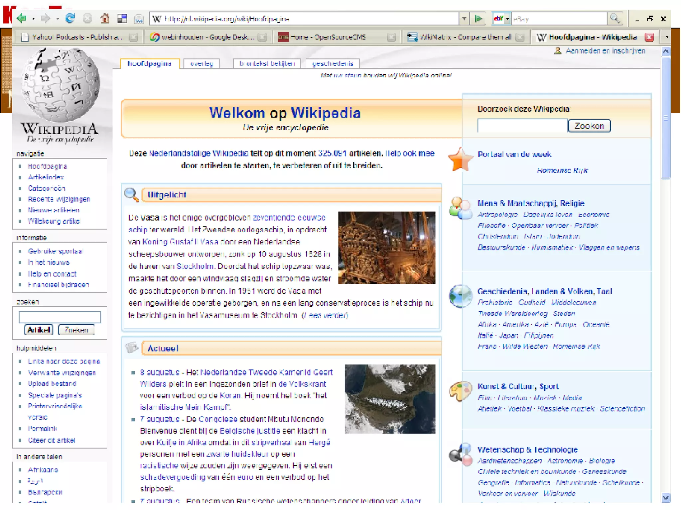Click the Kunst & Cultuur palette icon
Viewport: 681px width, 510px height.
(x=460, y=391)
